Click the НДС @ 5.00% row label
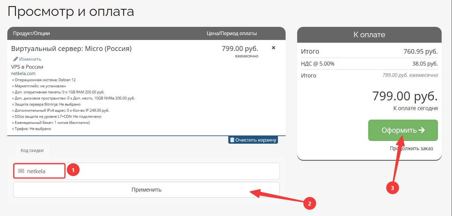The width and height of the screenshot is (452, 216). (318, 64)
